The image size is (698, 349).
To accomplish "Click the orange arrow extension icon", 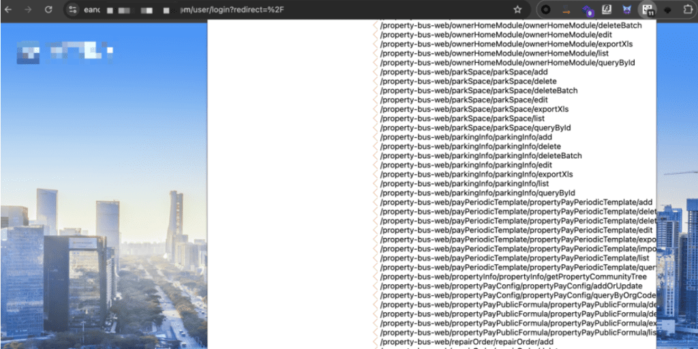I will (x=566, y=10).
